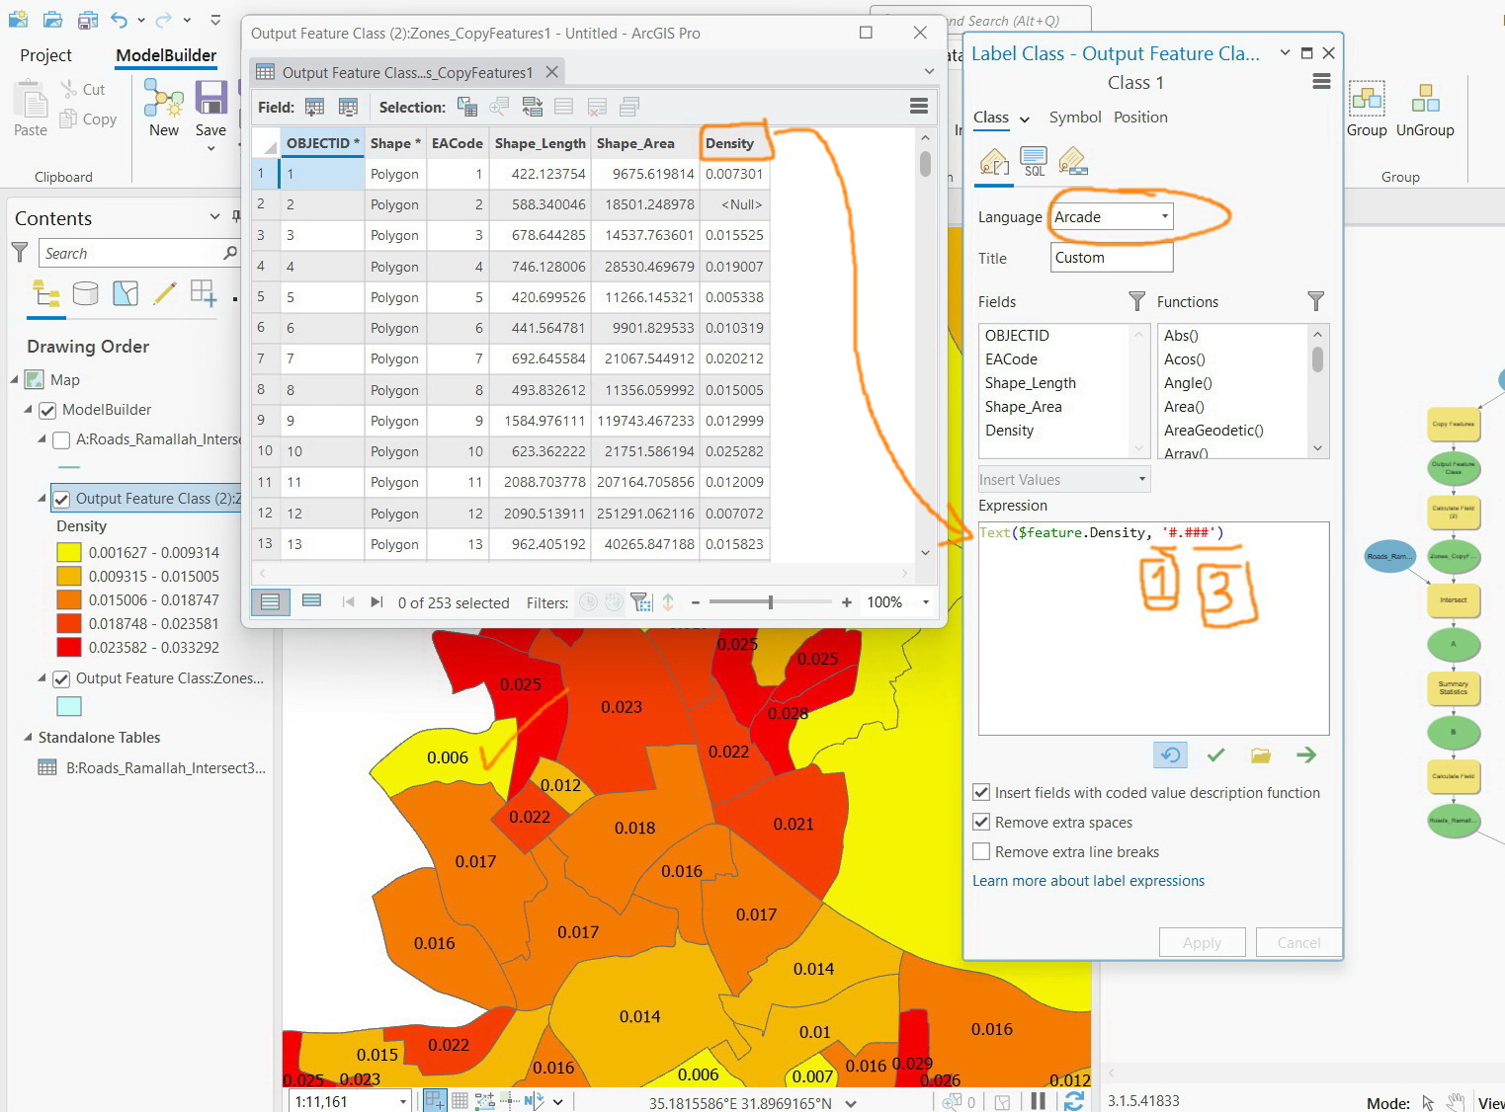1505x1112 pixels.
Task: Click the import expression folder icon
Action: [x=1261, y=755]
